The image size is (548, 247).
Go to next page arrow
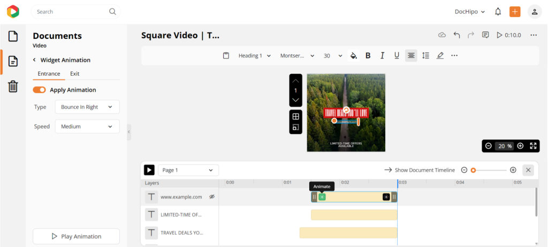pyautogui.click(x=295, y=100)
